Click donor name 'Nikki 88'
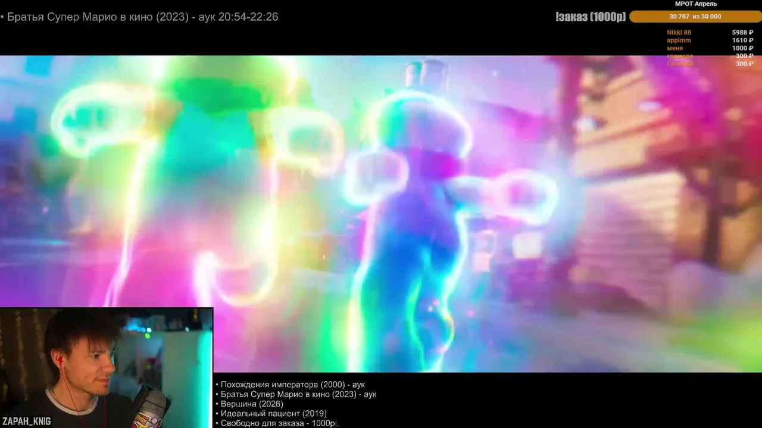The height and width of the screenshot is (428, 762). pyautogui.click(x=679, y=33)
